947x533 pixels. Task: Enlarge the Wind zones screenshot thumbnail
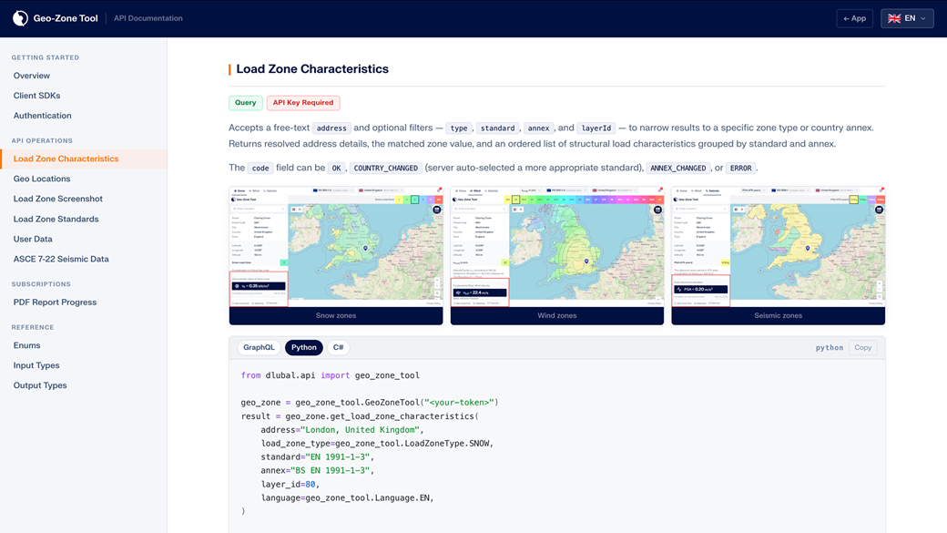tap(557, 247)
